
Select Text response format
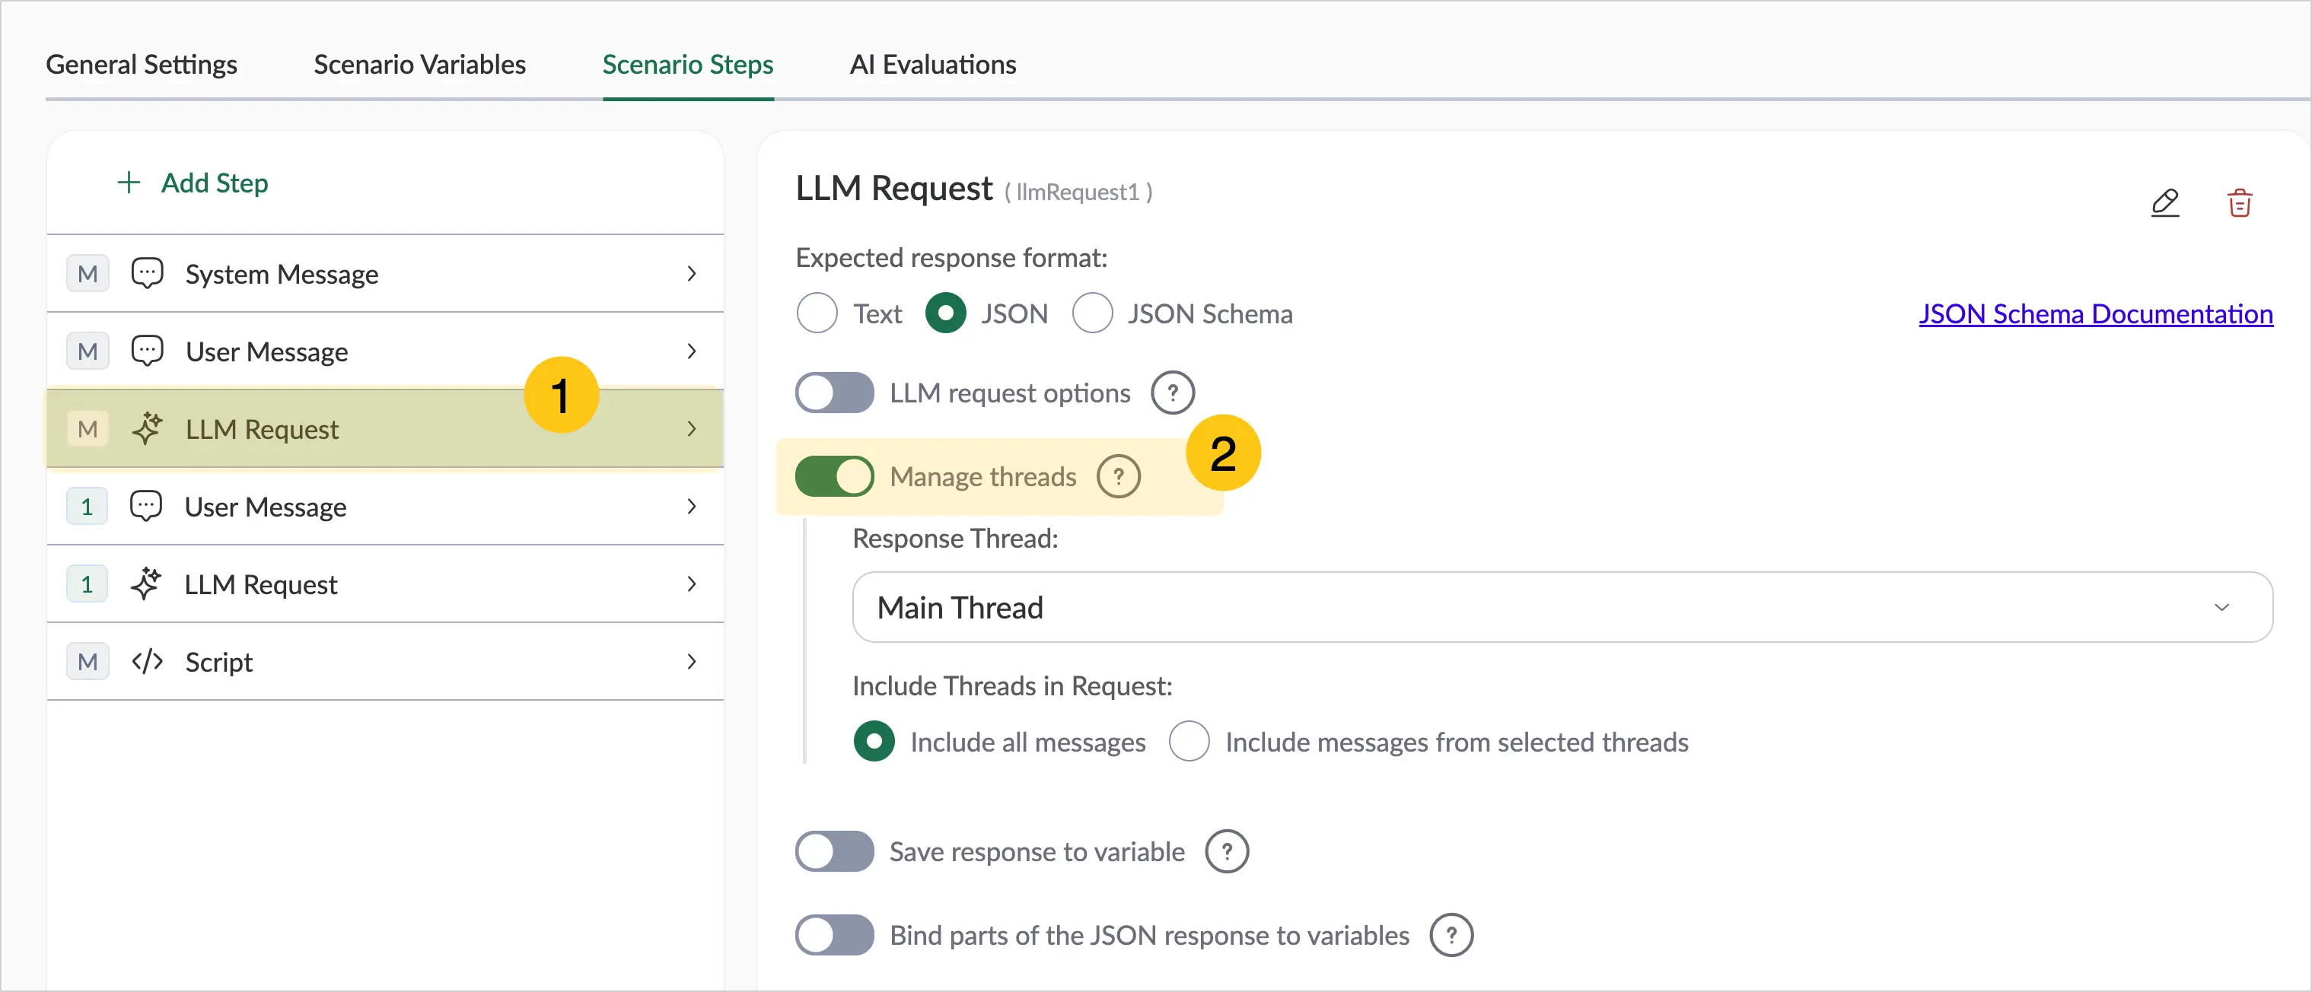817,314
